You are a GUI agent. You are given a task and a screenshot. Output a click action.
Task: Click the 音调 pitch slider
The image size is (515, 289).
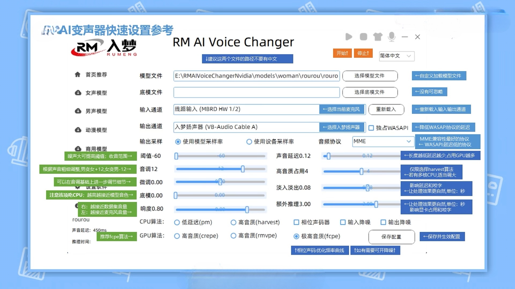[x=220, y=169]
